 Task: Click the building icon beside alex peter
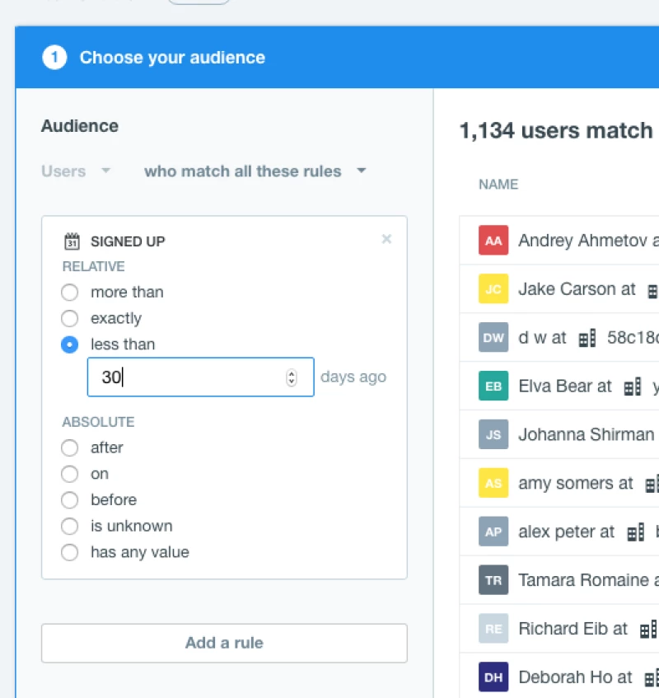(x=635, y=532)
